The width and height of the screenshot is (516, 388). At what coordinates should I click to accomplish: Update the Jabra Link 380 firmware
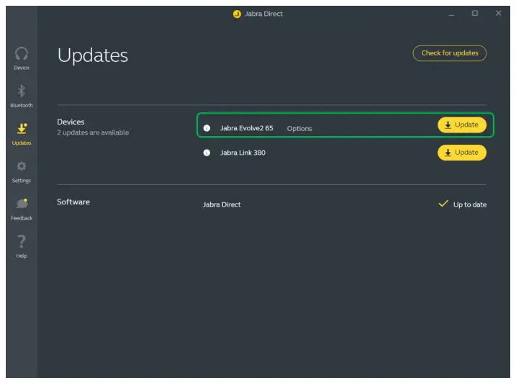(462, 153)
